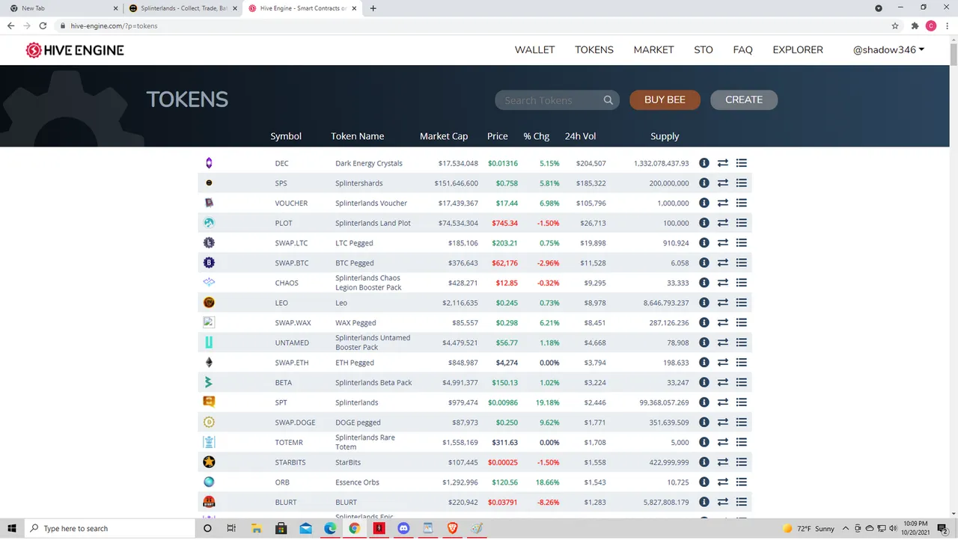Viewport: 958px width, 540px height.
Task: Open the STO navigation item
Action: pyautogui.click(x=704, y=50)
